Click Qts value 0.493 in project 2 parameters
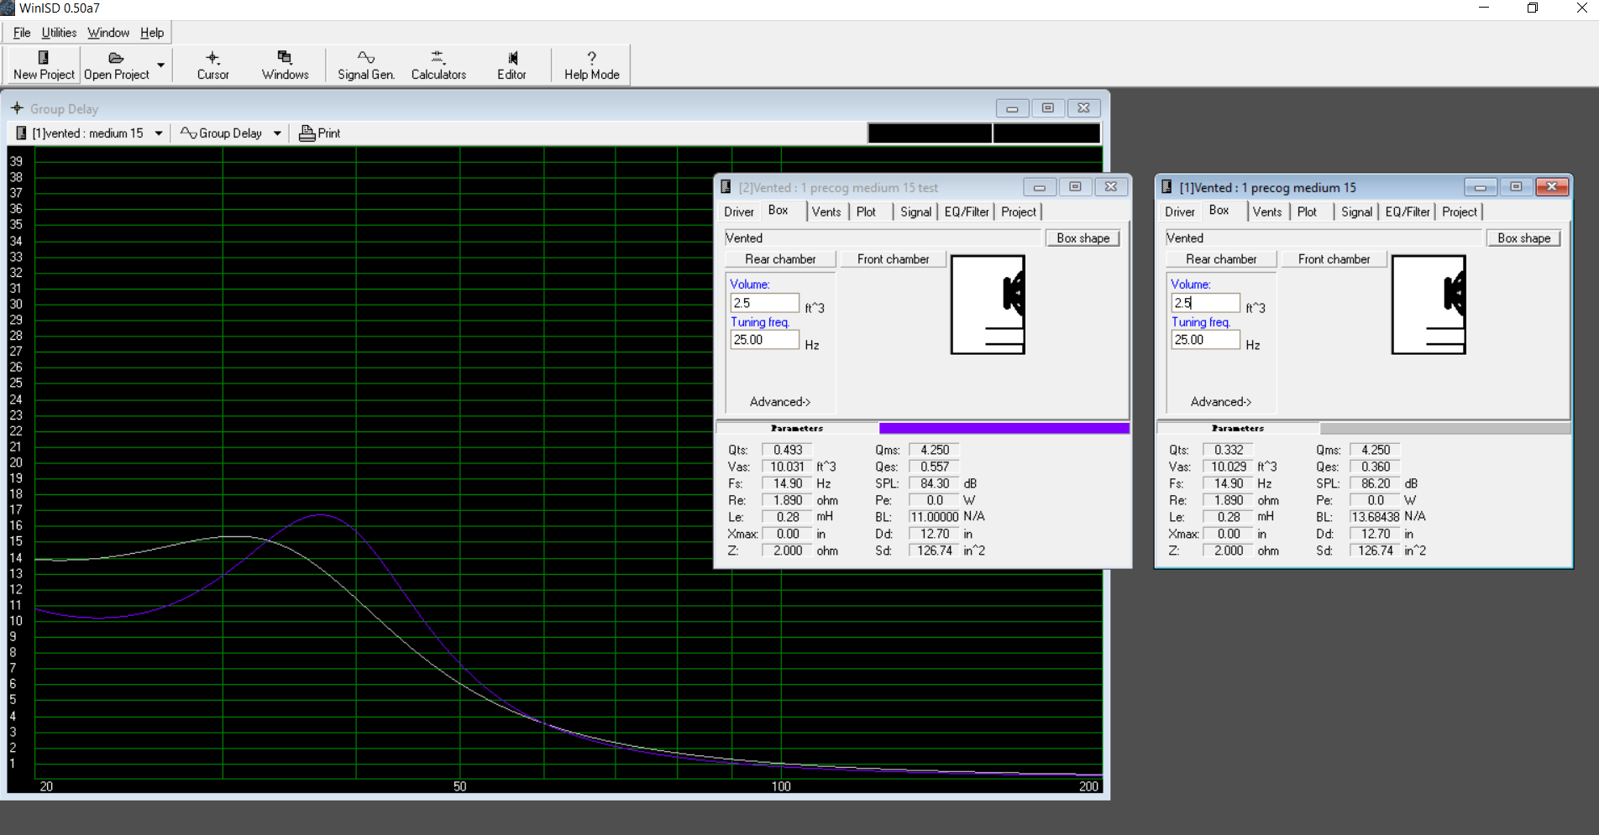Viewport: 1599px width, 835px height. coord(787,450)
